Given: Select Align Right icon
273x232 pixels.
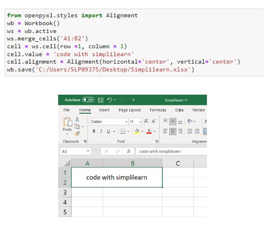Looking at the screenshot, I should click(180, 131).
